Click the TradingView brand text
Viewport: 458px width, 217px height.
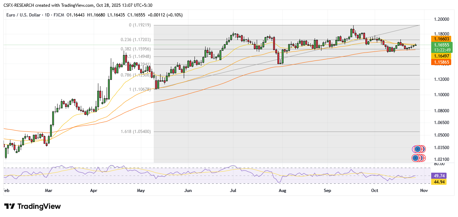(x=39, y=207)
